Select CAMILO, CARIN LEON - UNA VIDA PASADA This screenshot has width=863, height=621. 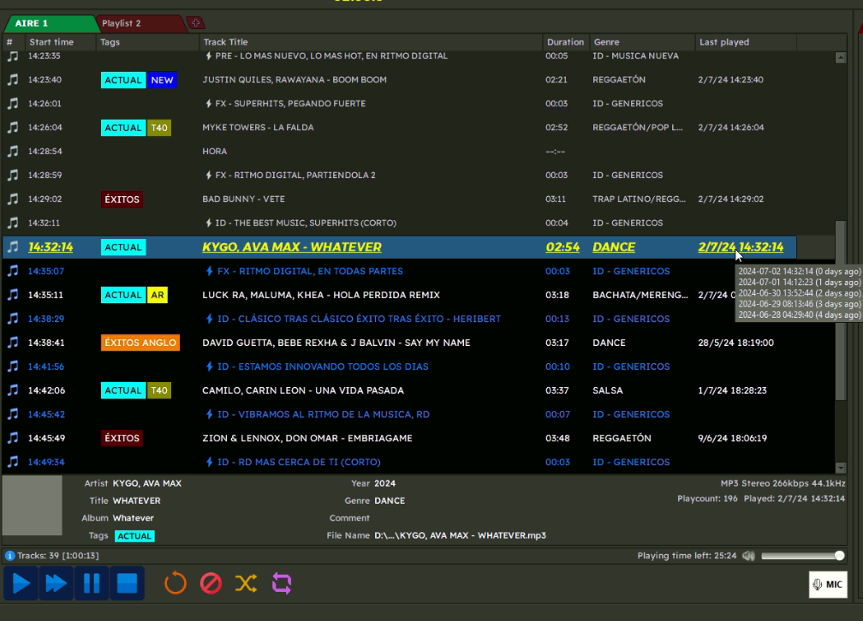click(x=303, y=391)
